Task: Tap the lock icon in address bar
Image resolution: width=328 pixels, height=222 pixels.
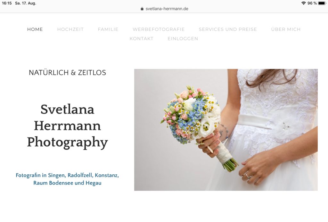Action: click(142, 9)
